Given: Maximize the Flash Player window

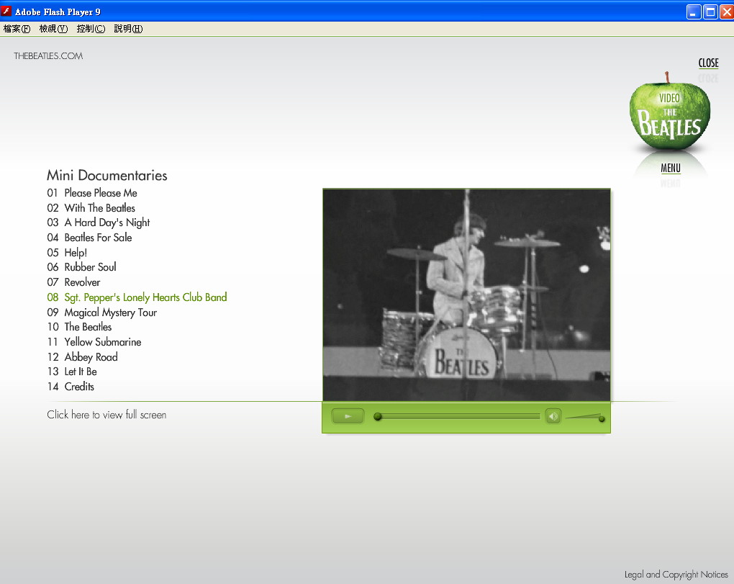Looking at the screenshot, I should (710, 12).
